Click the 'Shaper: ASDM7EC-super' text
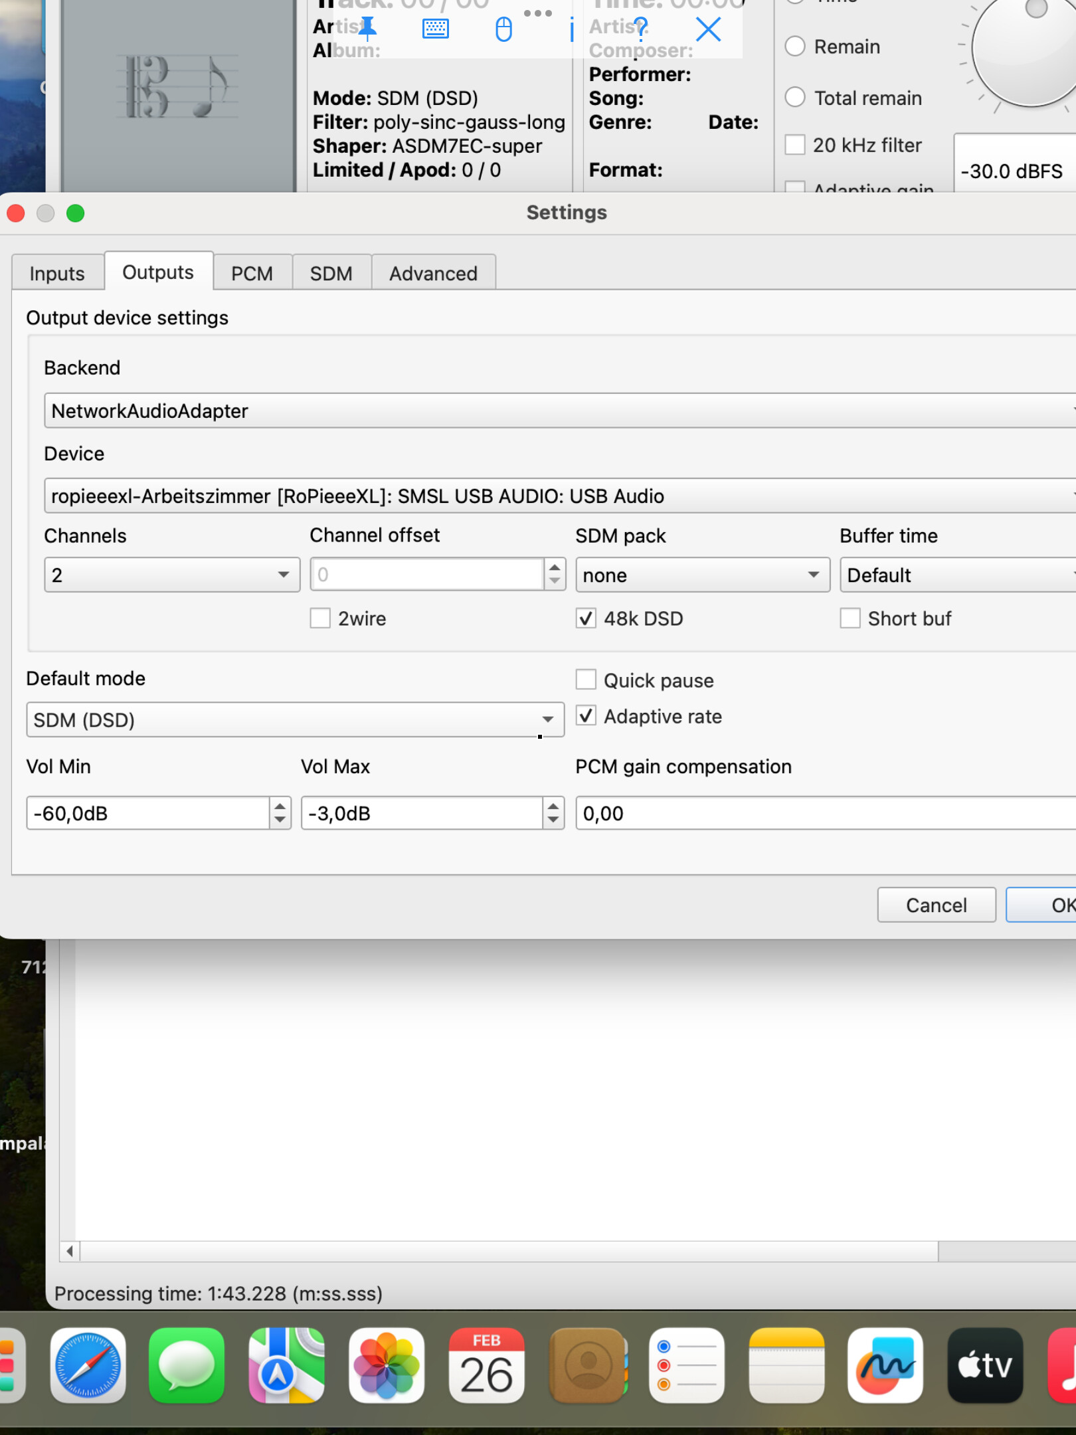Viewport: 1076px width, 1435px height. [x=427, y=146]
